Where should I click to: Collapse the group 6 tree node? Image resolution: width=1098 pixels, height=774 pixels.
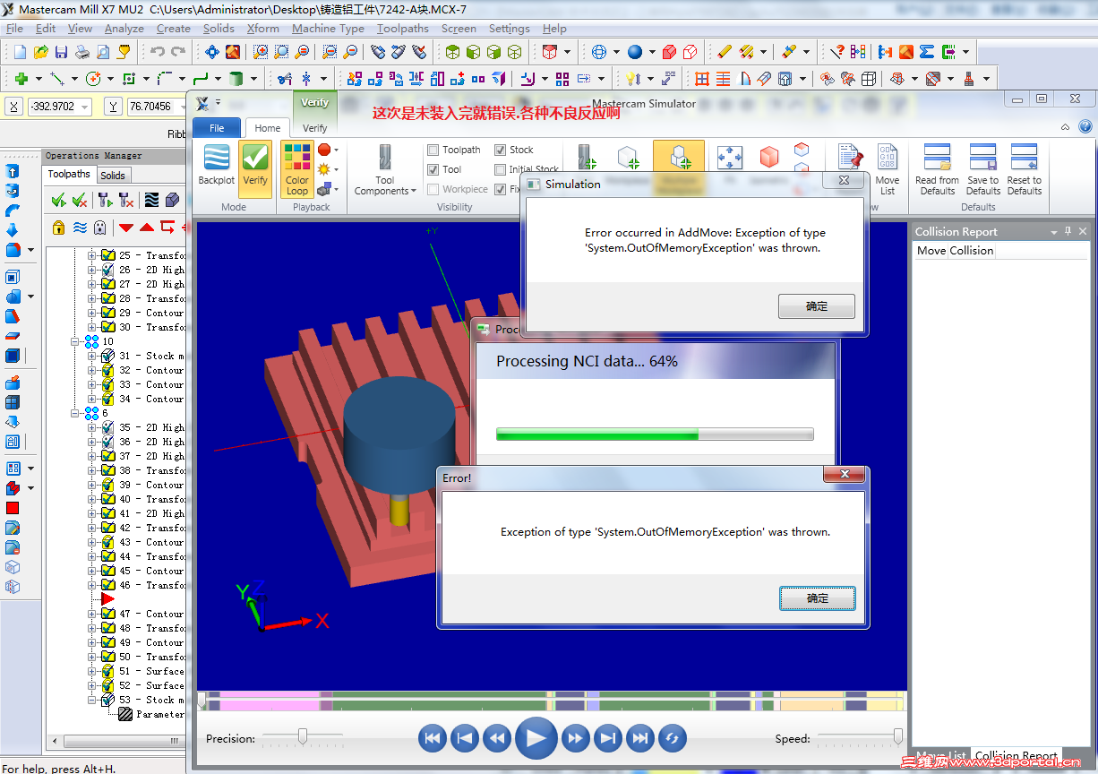75,413
